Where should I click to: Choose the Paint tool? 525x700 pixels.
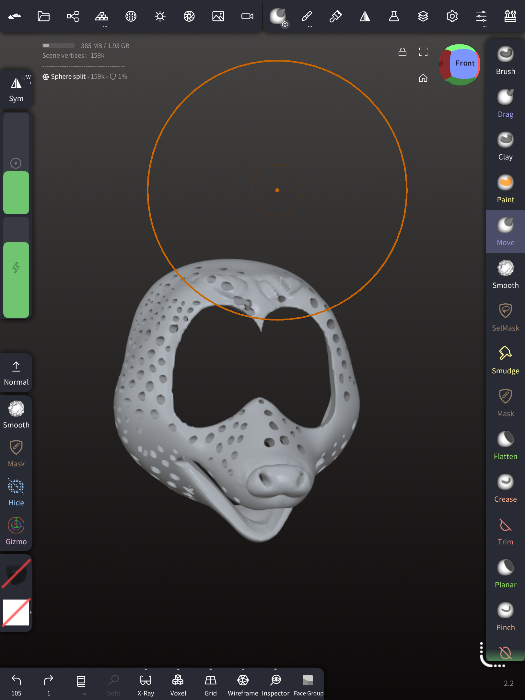[505, 189]
